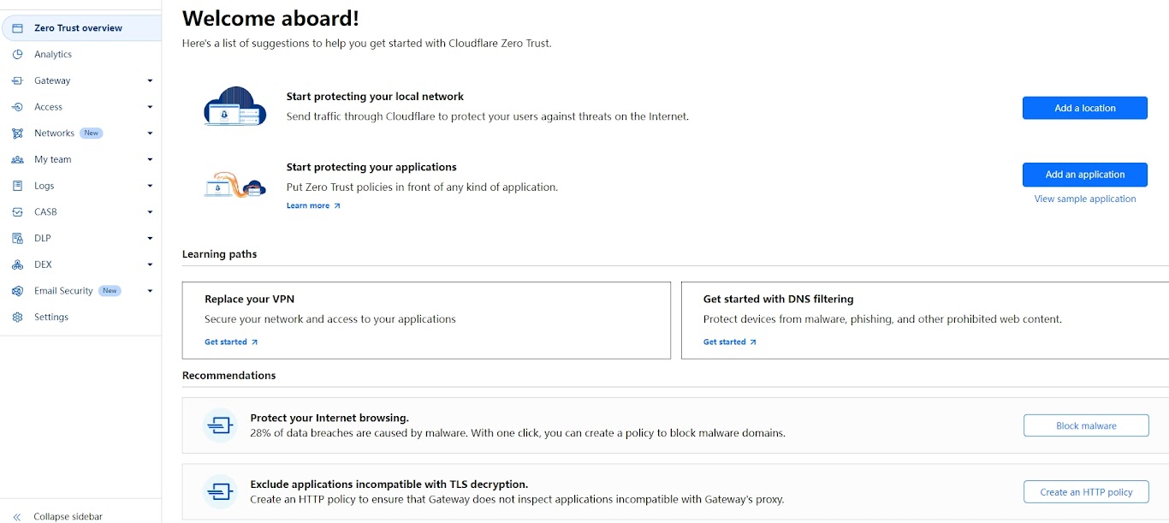Click the Welcome aboard! heading

[x=271, y=17]
